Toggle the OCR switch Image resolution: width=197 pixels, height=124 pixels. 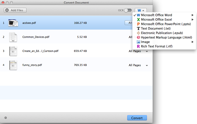pos(128,10)
